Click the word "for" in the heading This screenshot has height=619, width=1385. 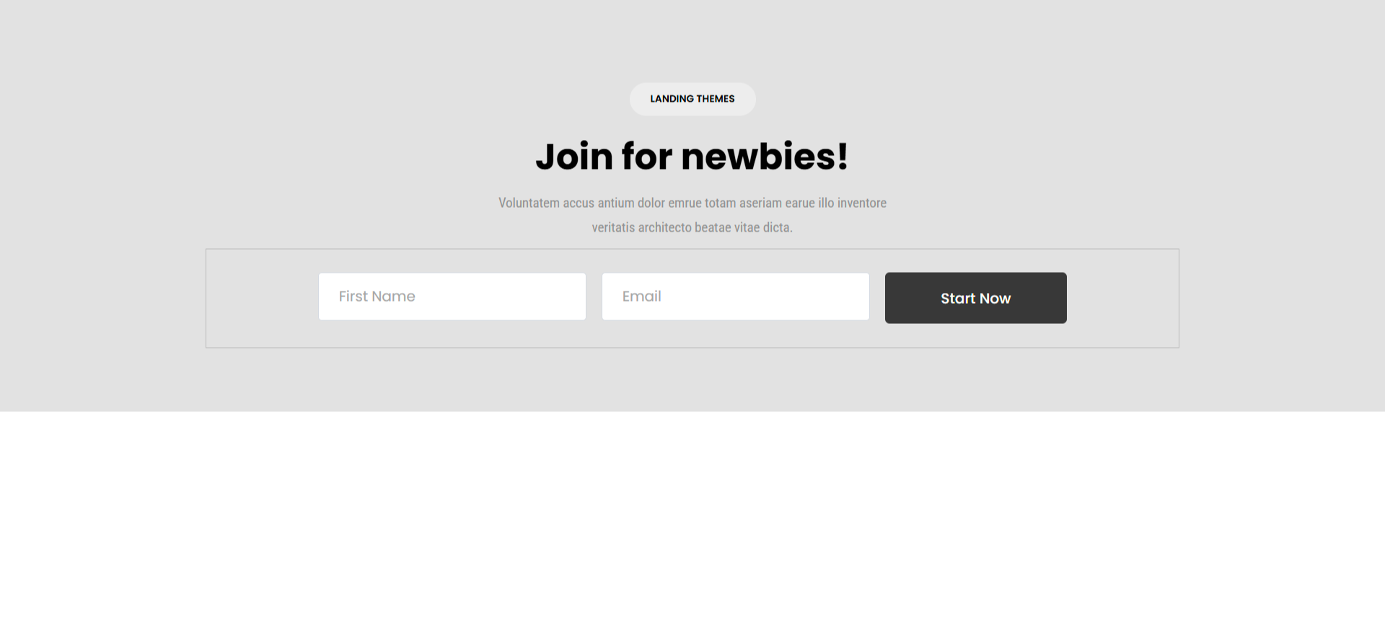coord(647,157)
